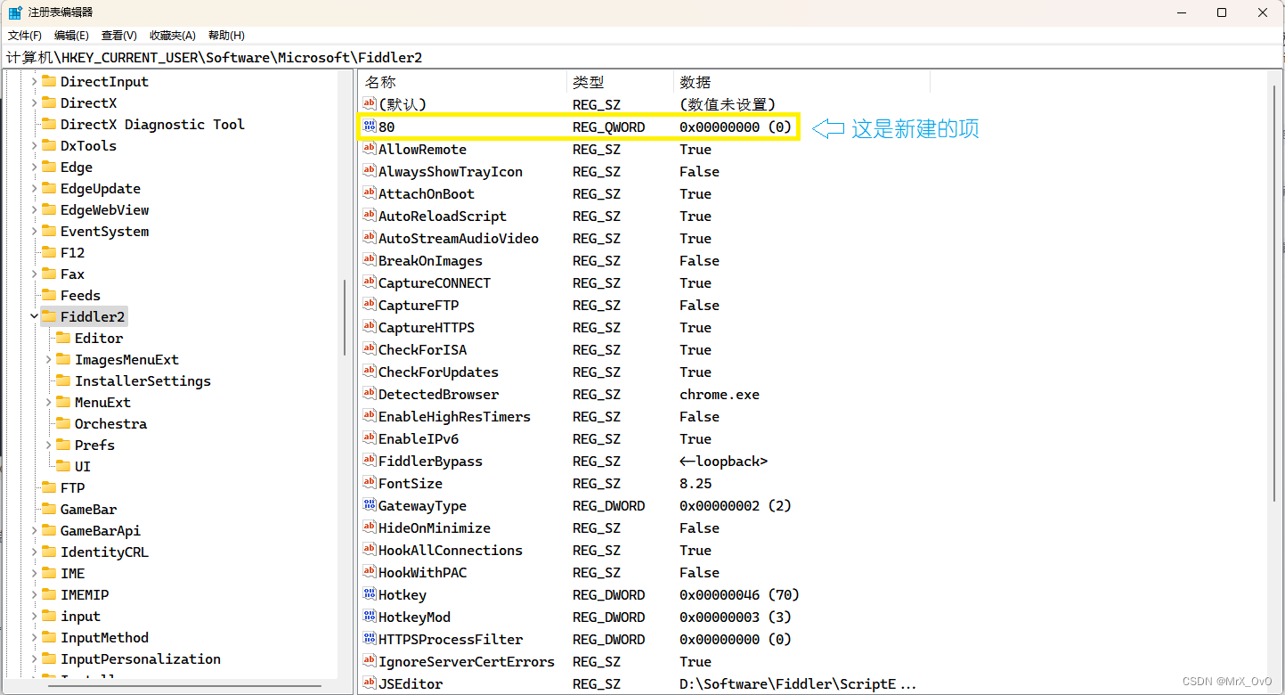
Task: Select the AutoStreamAudioVideo value name
Action: [x=459, y=238]
